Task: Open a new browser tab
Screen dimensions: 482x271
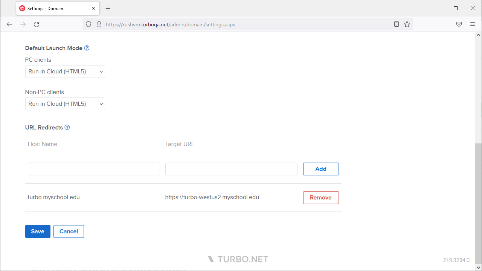Action: (108, 8)
